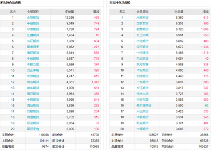Open 国泰君安 link in 空头持仓龙虎榜 table
Viewport: 211px width, 150px height.
click(x=142, y=23)
